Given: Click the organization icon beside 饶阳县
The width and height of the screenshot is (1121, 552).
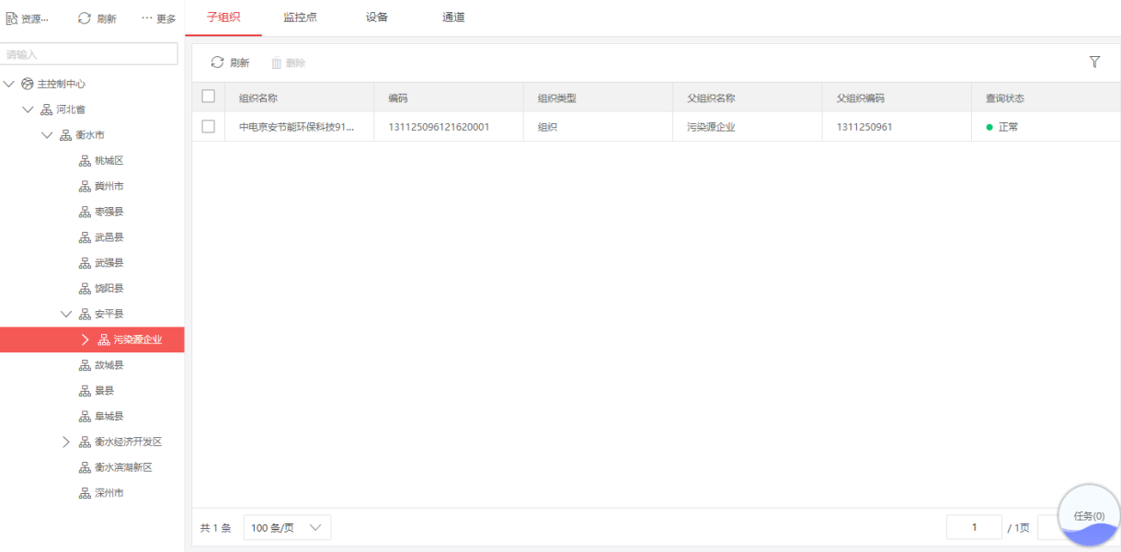Looking at the screenshot, I should click(x=85, y=288).
